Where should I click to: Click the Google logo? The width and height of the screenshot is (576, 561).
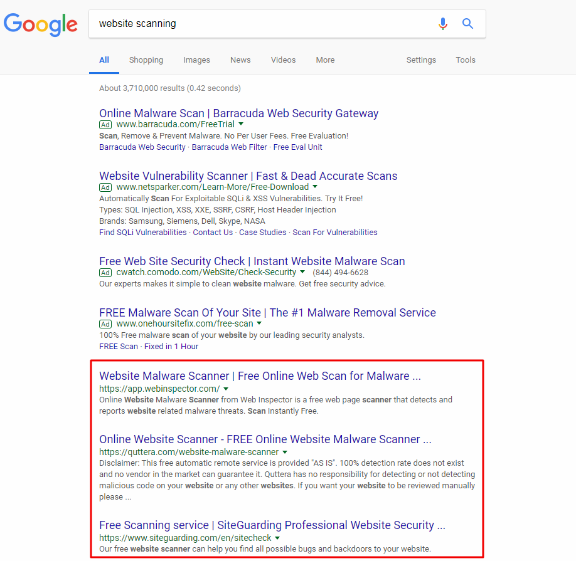tap(40, 25)
